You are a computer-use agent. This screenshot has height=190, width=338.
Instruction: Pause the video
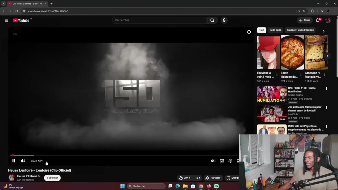click(x=14, y=161)
